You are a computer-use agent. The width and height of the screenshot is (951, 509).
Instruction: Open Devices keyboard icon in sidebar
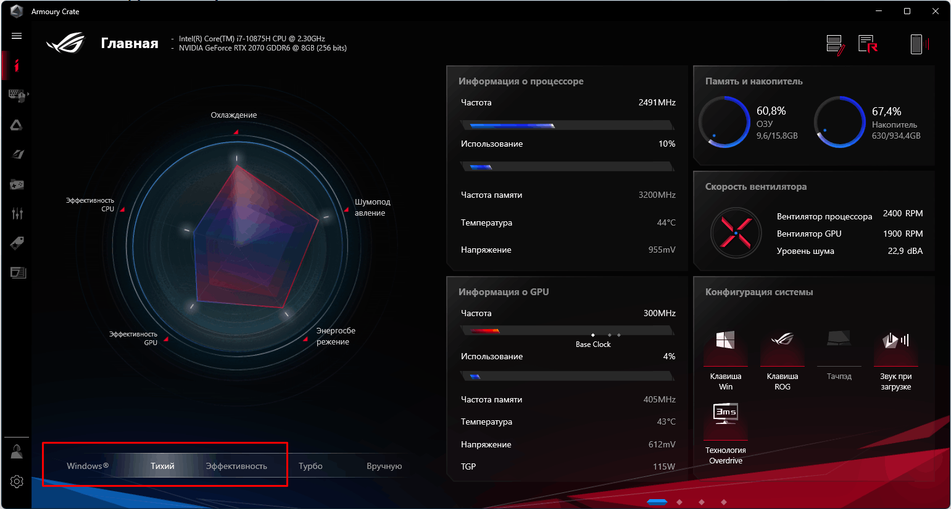click(17, 95)
